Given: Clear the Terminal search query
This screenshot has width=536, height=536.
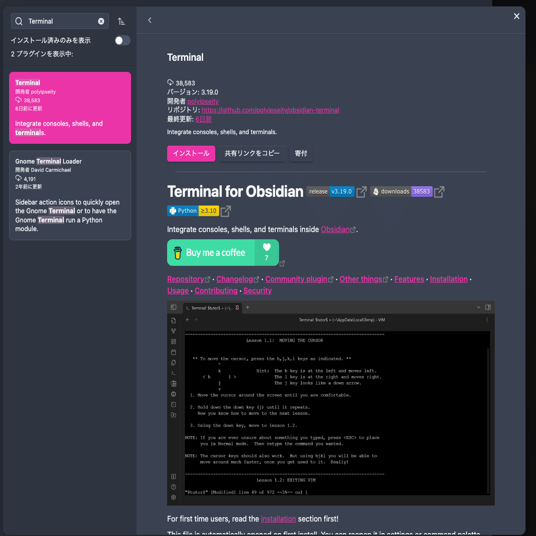Looking at the screenshot, I should 101,21.
